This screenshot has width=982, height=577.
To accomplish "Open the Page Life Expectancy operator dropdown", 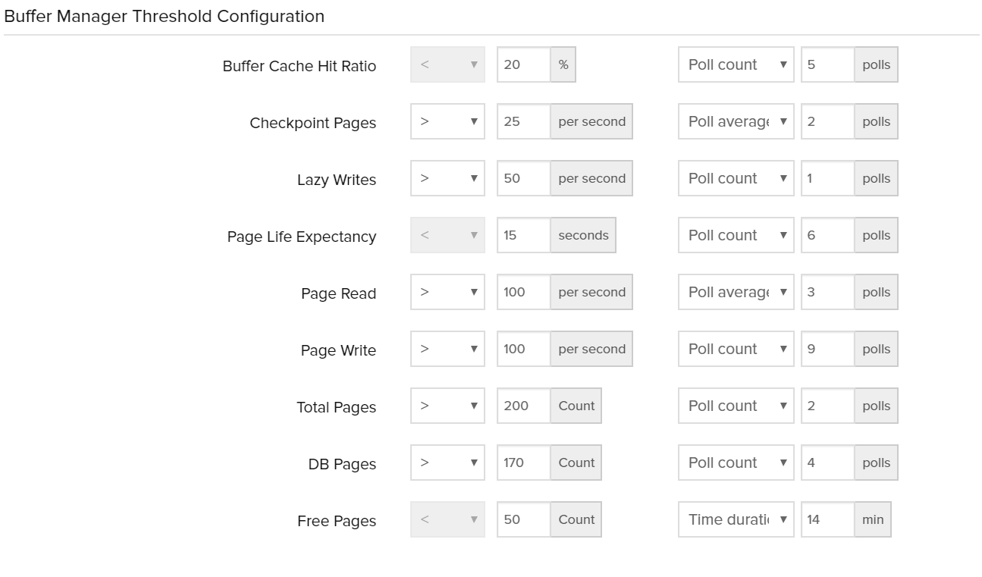I will [447, 235].
